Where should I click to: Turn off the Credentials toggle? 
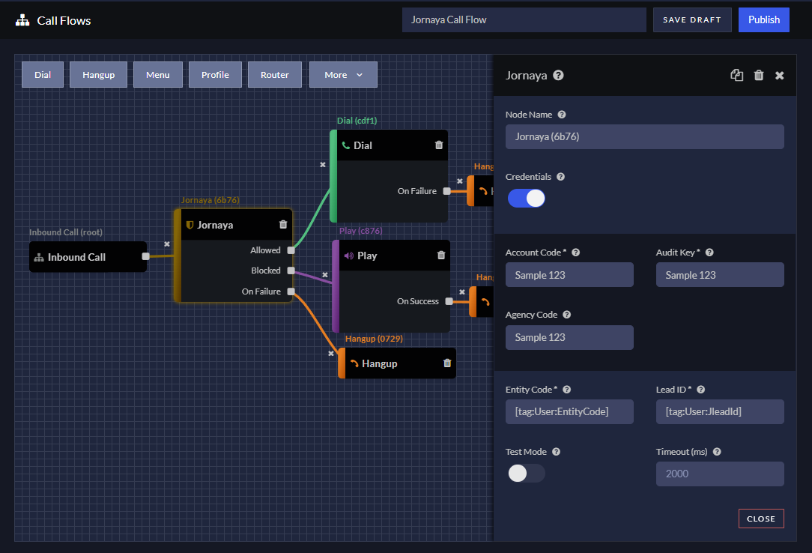[526, 198]
